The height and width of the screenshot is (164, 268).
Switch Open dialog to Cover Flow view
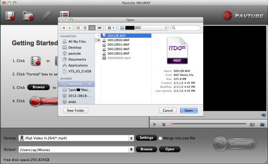(99, 28)
